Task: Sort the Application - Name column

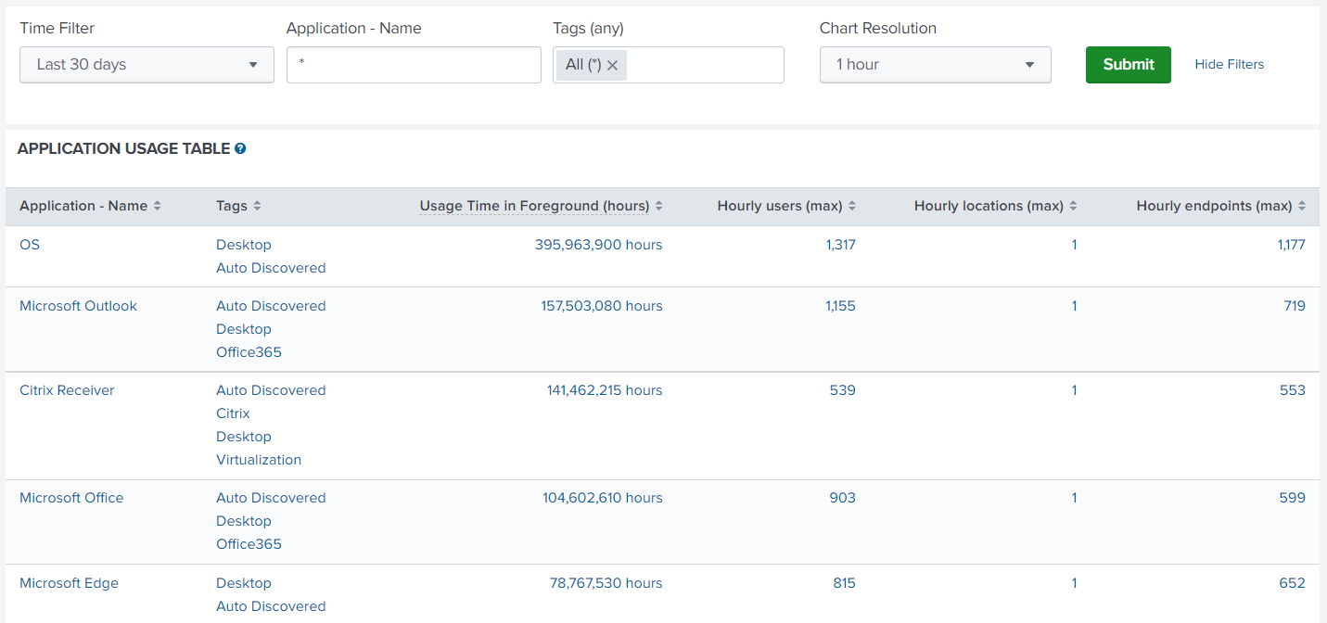Action: click(x=158, y=206)
